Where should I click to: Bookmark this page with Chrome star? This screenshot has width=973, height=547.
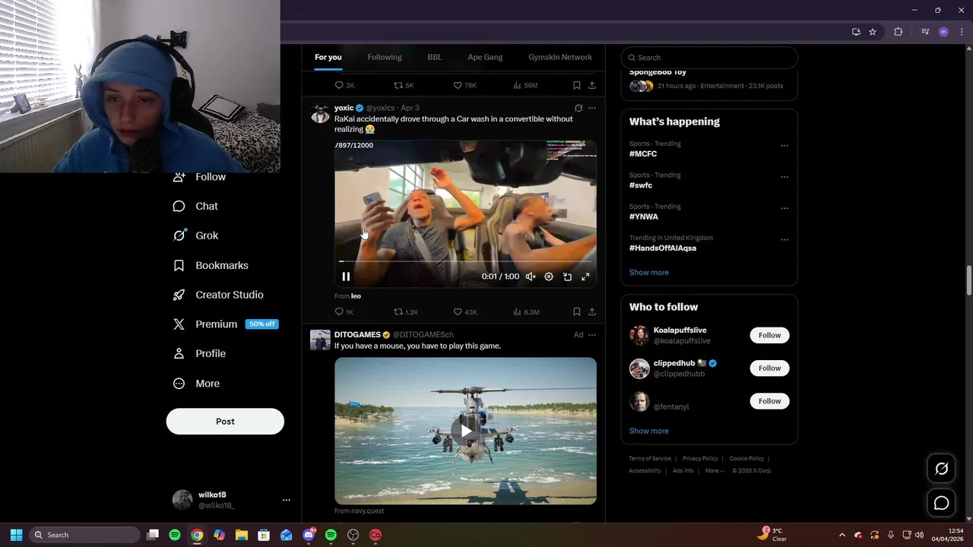pos(873,32)
